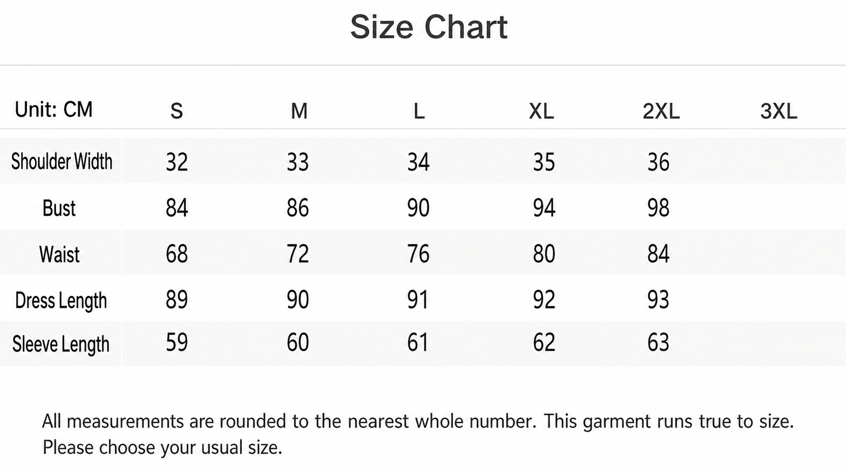Image resolution: width=846 pixels, height=472 pixels.
Task: Click the Bust row label
Action: (59, 208)
